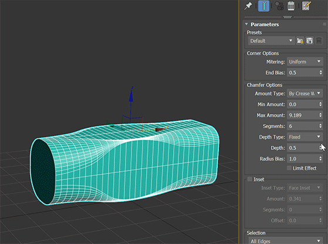Screen dimensions: 328x244
Task: Click the Max Amount spinner arrows
Action: tap(320, 115)
